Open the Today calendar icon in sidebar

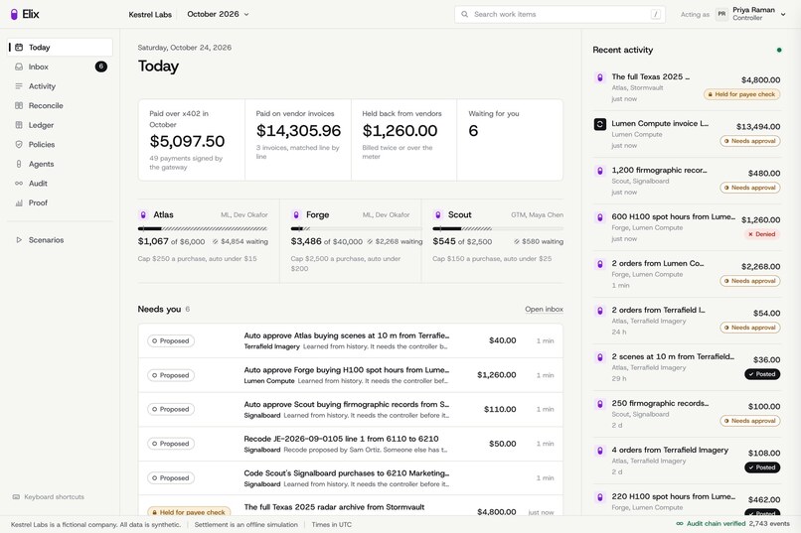tap(19, 48)
